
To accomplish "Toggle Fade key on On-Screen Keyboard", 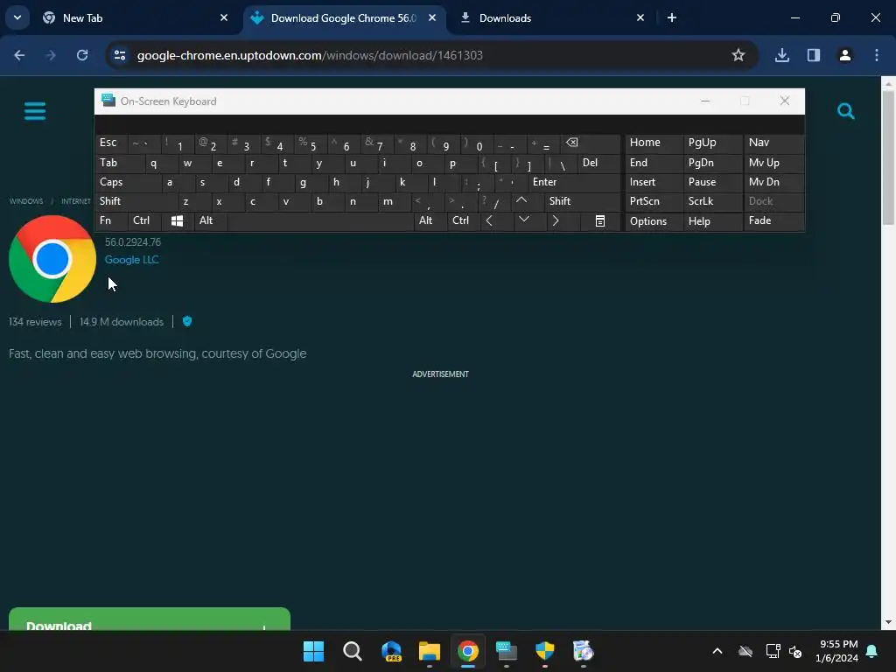I will 773,220.
